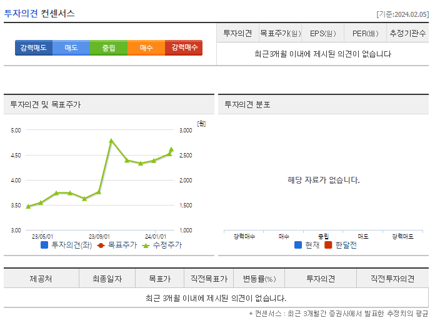Click the 제공처 column header

(x=41, y=279)
